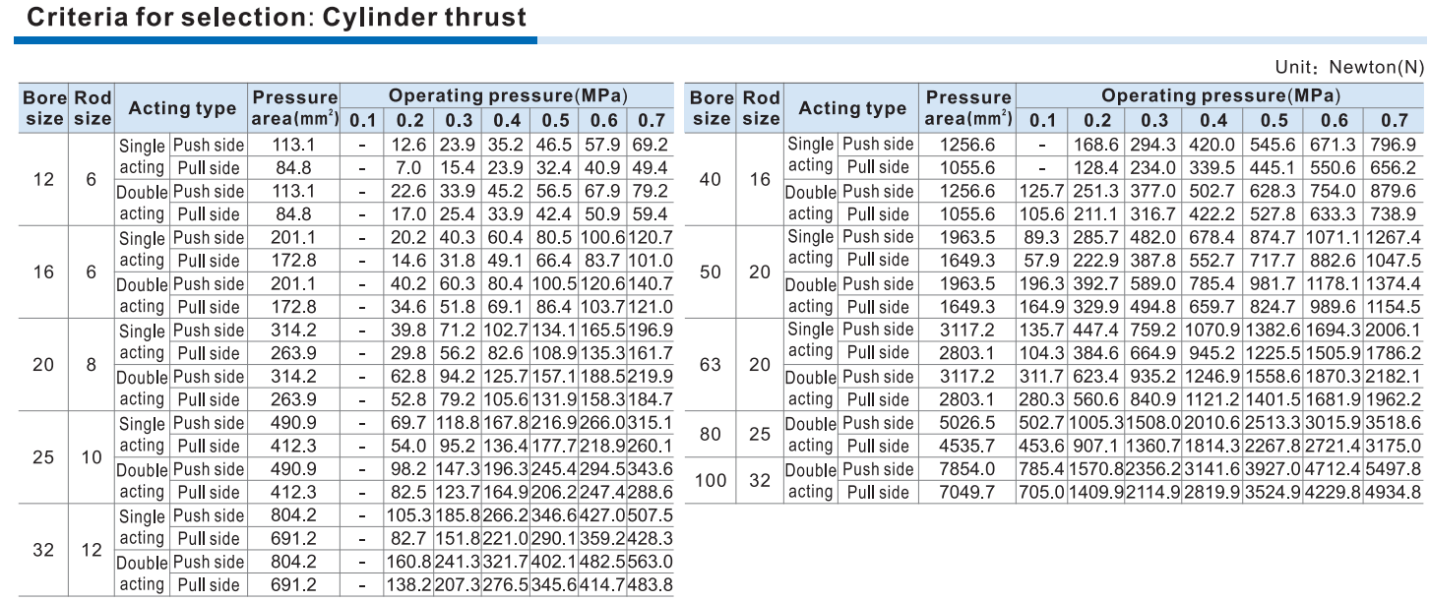Click the pressure area value 7854.0
The width and height of the screenshot is (1429, 602).
pyautogui.click(x=968, y=469)
